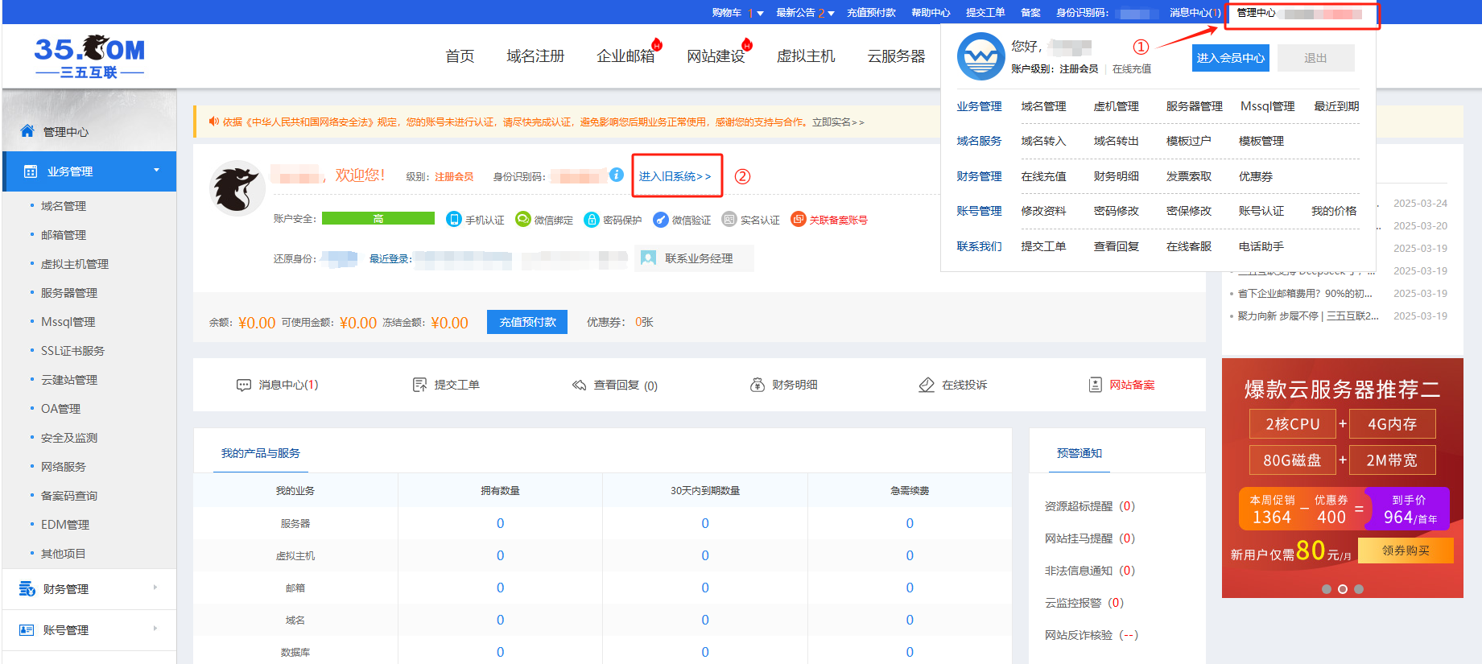This screenshot has width=1482, height=664.
Task: Open the message center envelope icon
Action: [244, 386]
